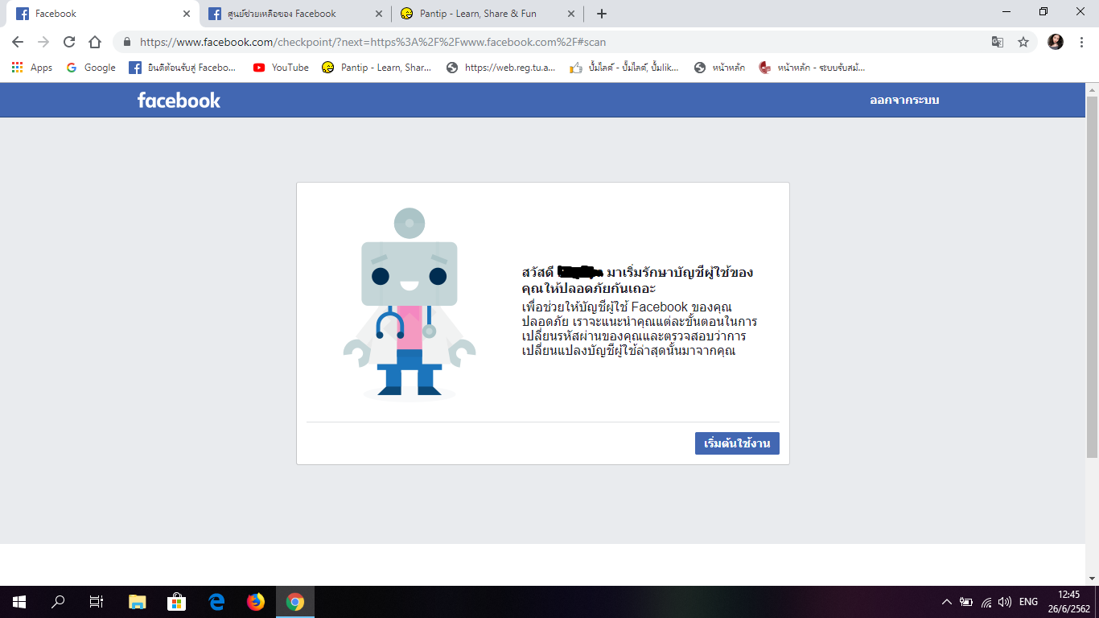
Task: Click the address bar URL field
Action: pyautogui.click(x=555, y=42)
